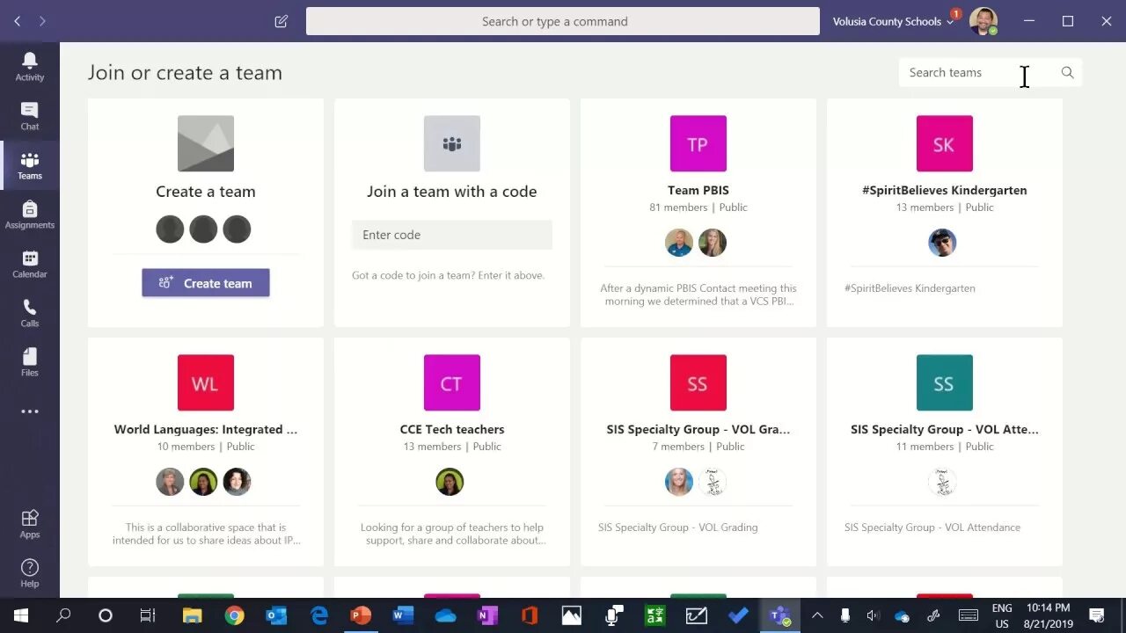Open the SIS Specialty Group - VOL Gra... title
The height and width of the screenshot is (633, 1126).
point(698,429)
